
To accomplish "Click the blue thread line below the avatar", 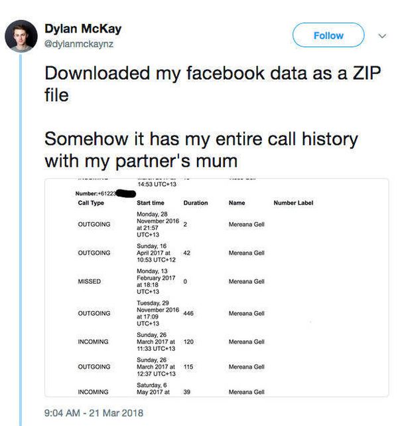I will click(21, 240).
